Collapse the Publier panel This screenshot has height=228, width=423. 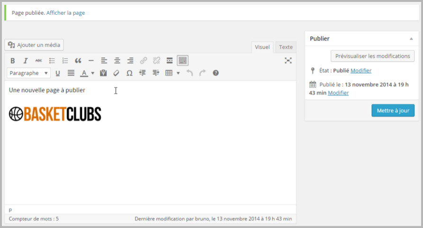pos(411,39)
